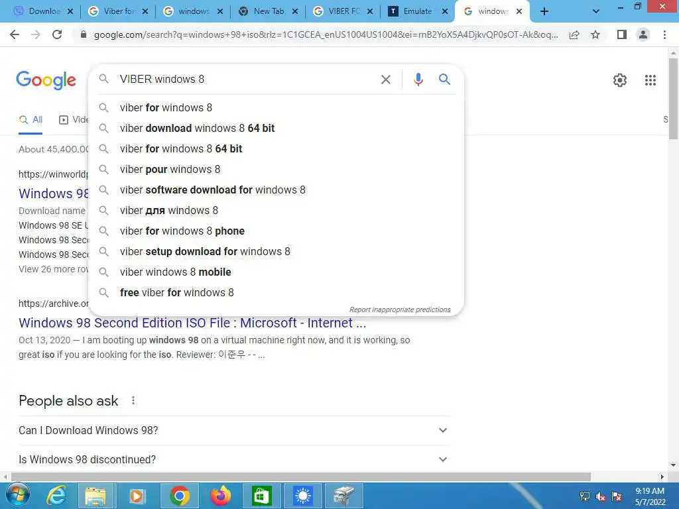The image size is (679, 509).
Task: Expand Is Windows 98 discontinued?
Action: pos(234,459)
